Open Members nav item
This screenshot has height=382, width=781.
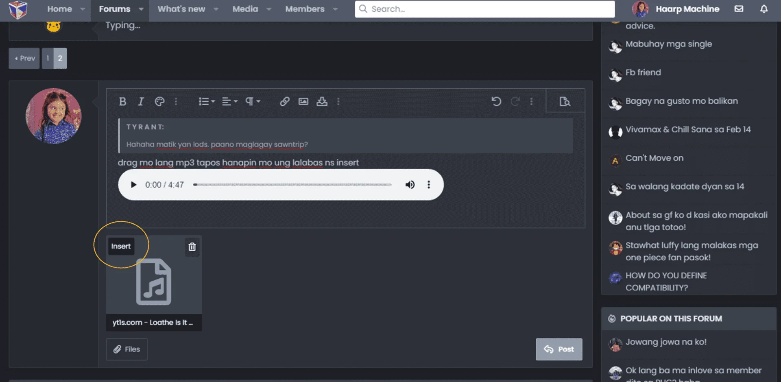click(x=305, y=9)
